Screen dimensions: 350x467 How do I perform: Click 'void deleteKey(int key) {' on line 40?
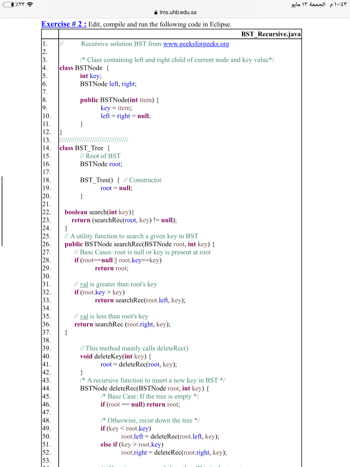(115, 357)
